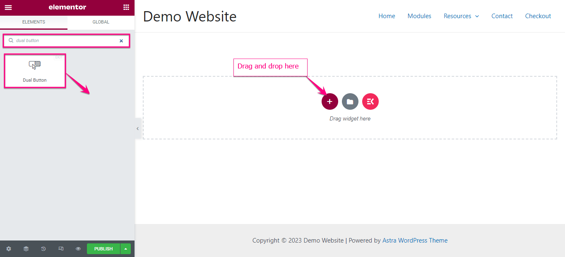
Task: Open page settings gear icon
Action: [x=9, y=249]
